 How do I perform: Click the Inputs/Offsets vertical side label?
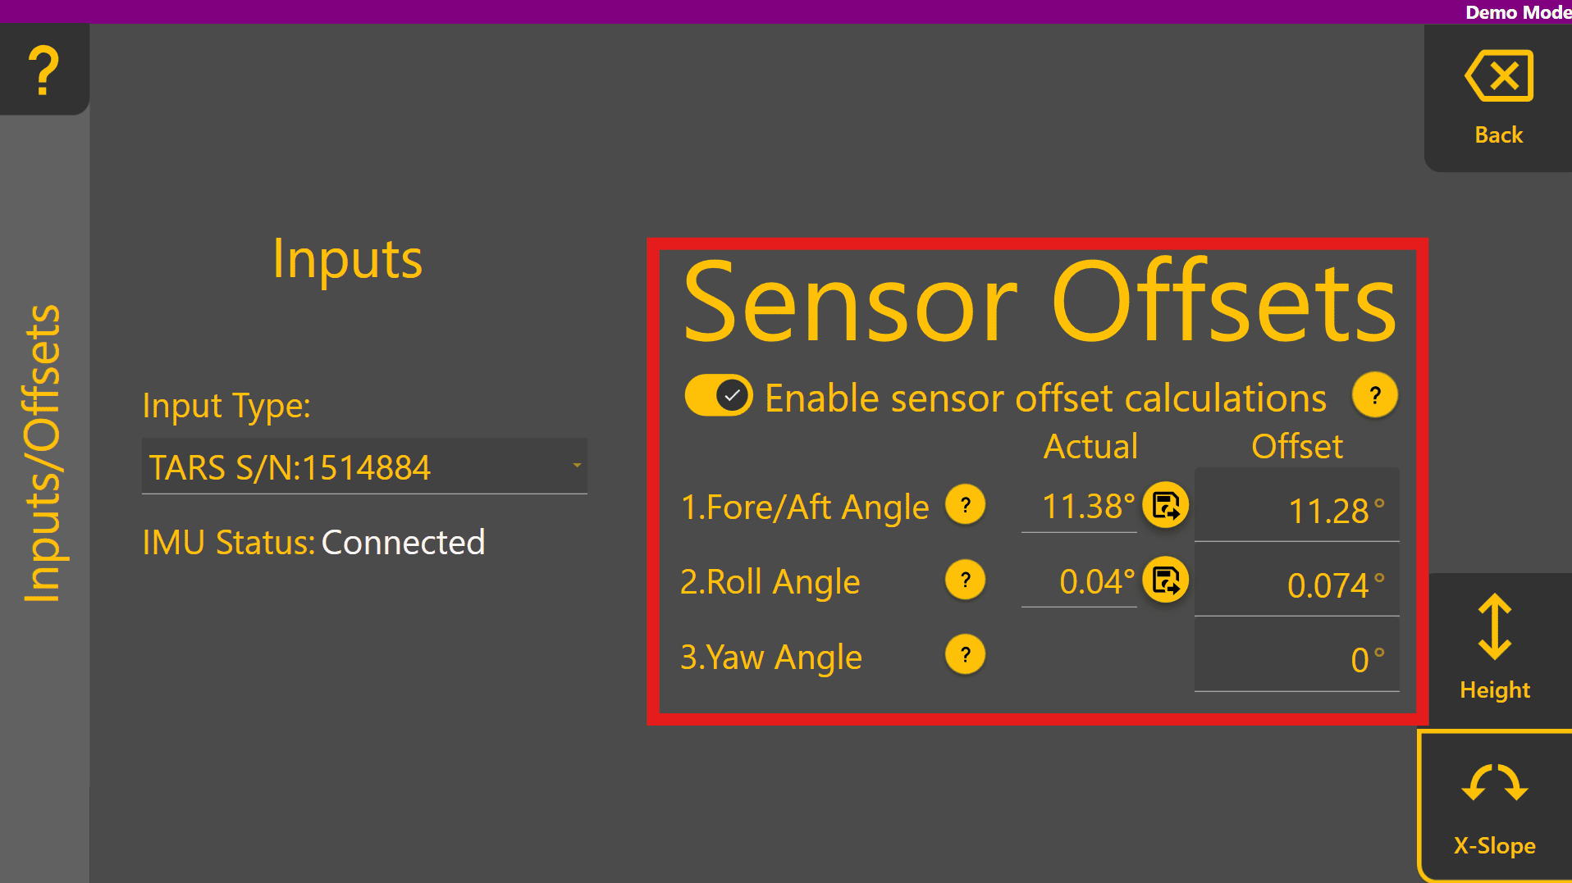coord(43,453)
